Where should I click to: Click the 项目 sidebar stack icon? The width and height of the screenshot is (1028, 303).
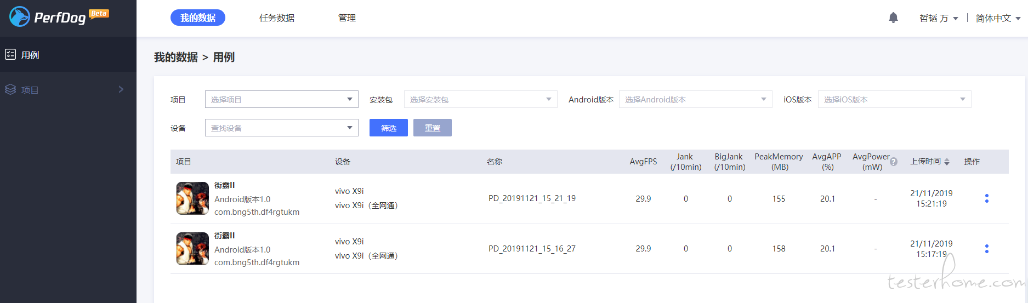tap(10, 89)
